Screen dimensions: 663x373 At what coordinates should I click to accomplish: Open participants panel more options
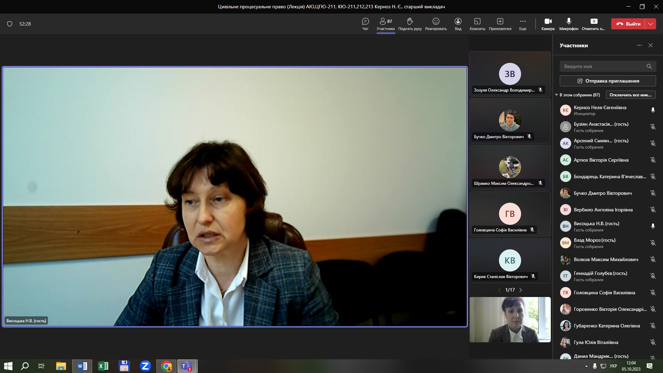click(640, 45)
